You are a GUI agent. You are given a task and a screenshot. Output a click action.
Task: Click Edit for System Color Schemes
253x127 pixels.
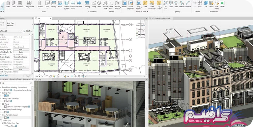click(21, 69)
